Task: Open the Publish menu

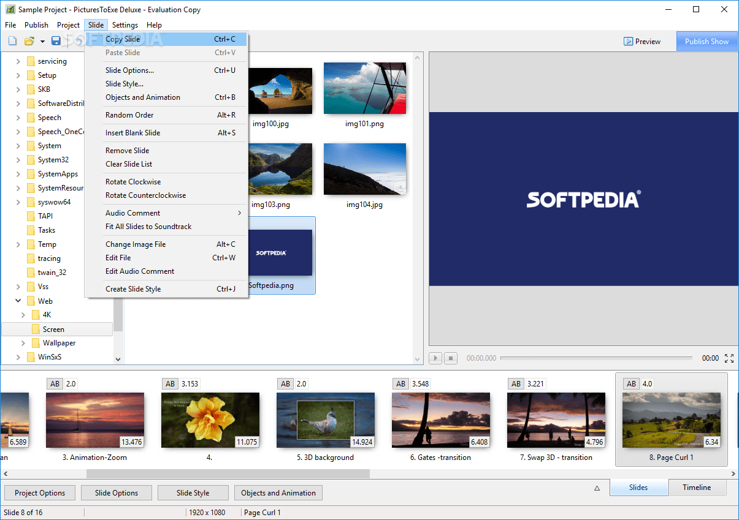Action: 36,25
